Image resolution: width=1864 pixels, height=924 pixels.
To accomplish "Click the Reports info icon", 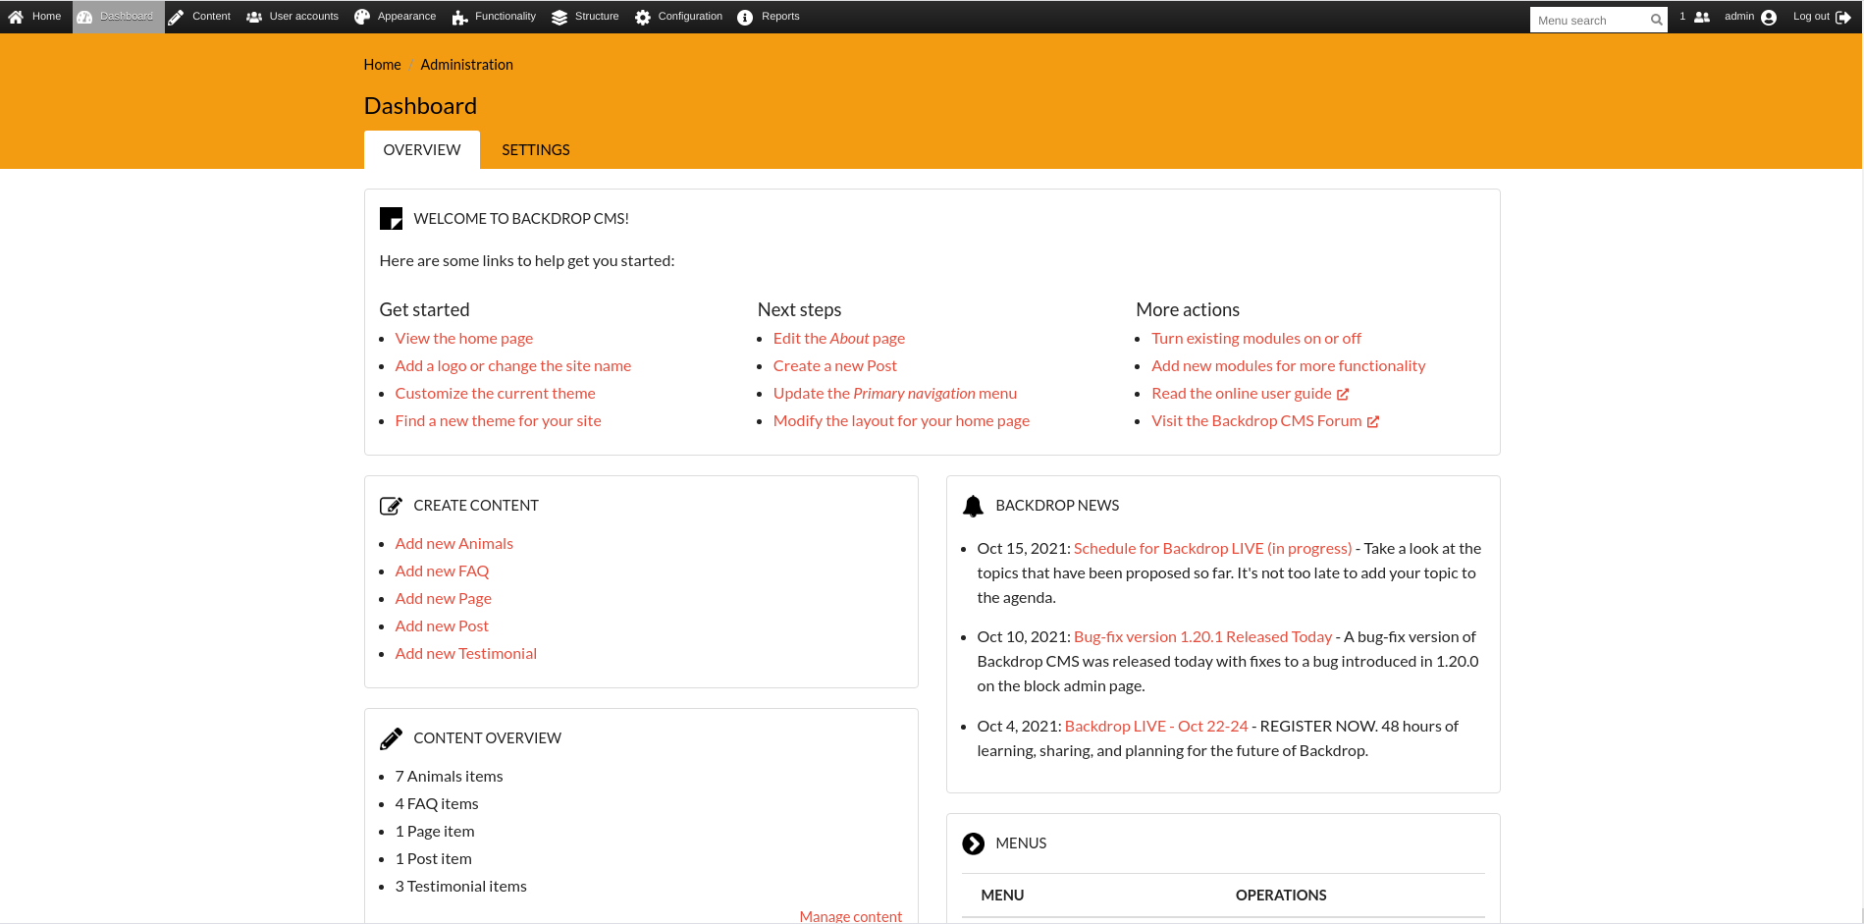I will point(745,17).
